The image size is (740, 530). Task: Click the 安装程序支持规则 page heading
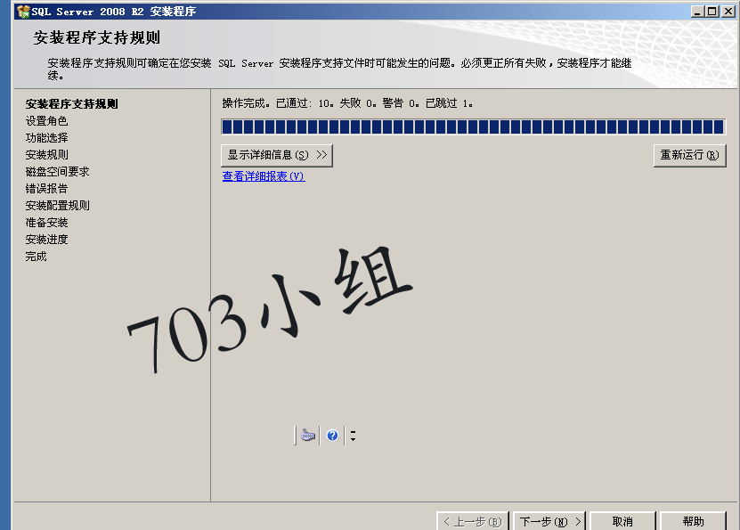point(97,37)
